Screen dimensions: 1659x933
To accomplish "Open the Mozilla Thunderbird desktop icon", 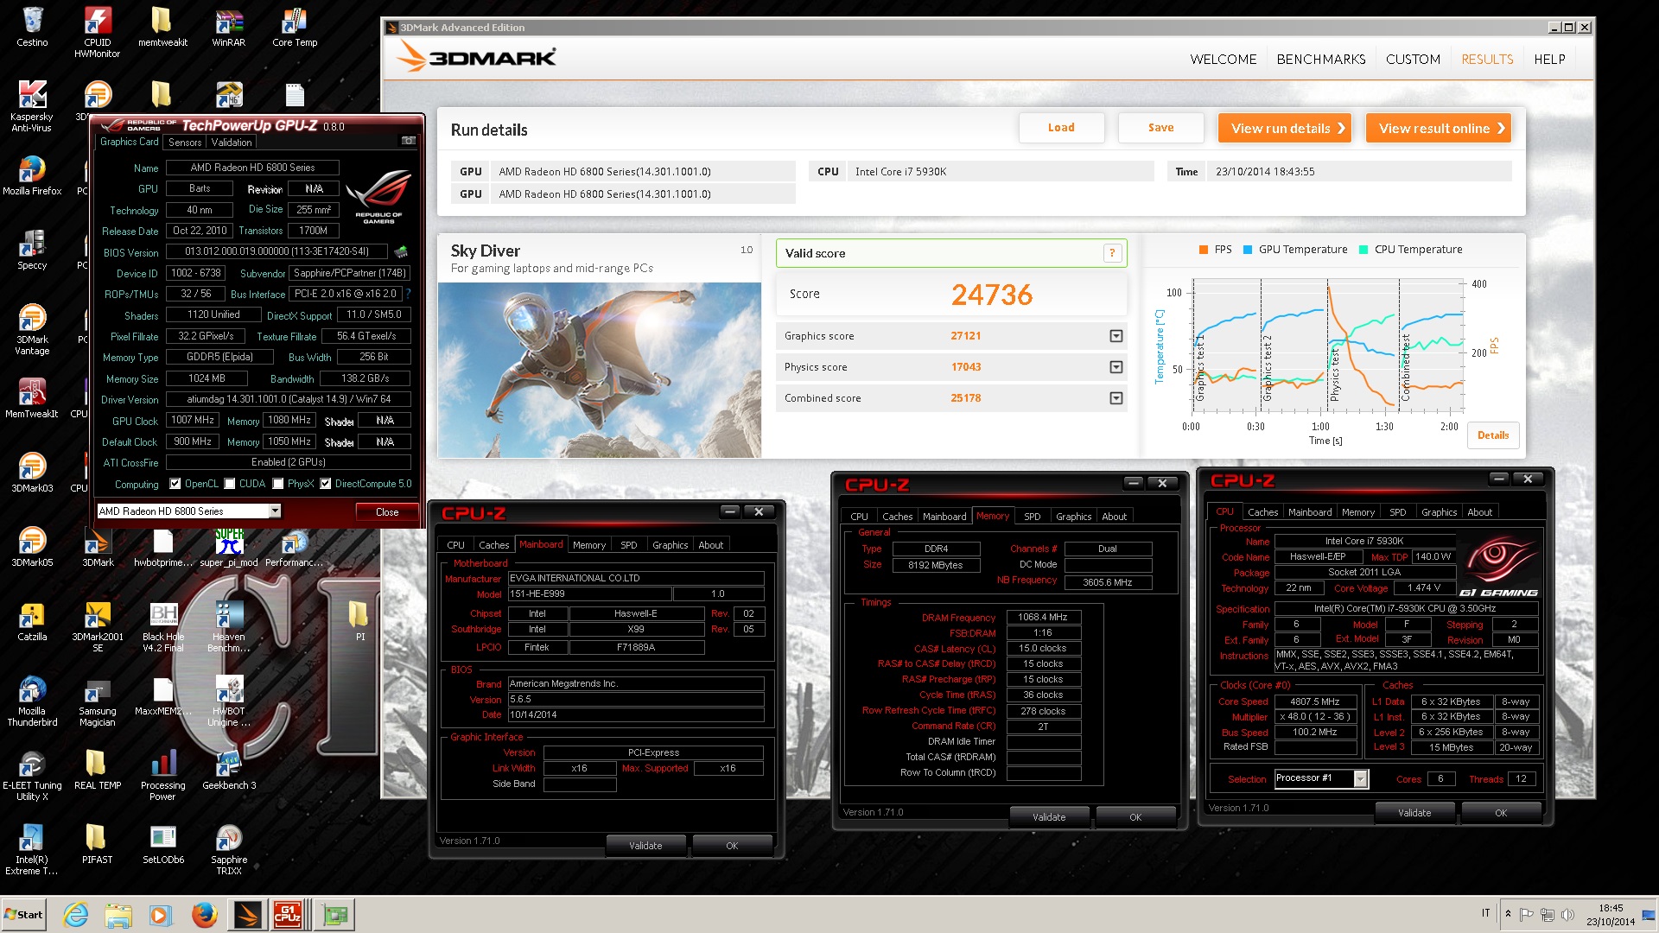I will [x=32, y=701].
